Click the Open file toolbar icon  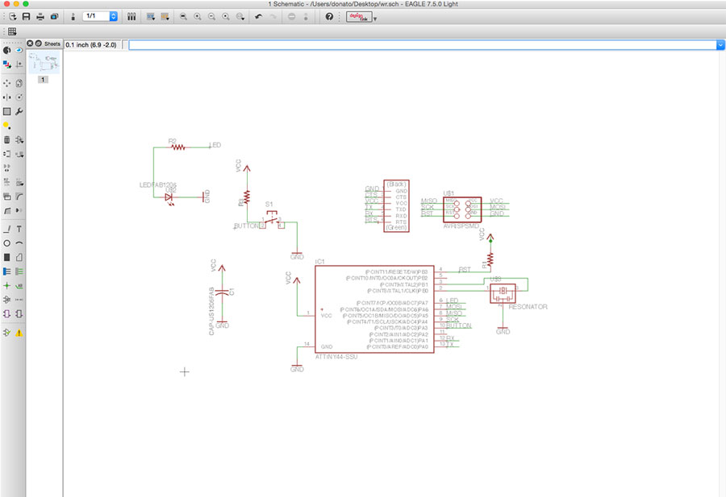pyautogui.click(x=12, y=17)
